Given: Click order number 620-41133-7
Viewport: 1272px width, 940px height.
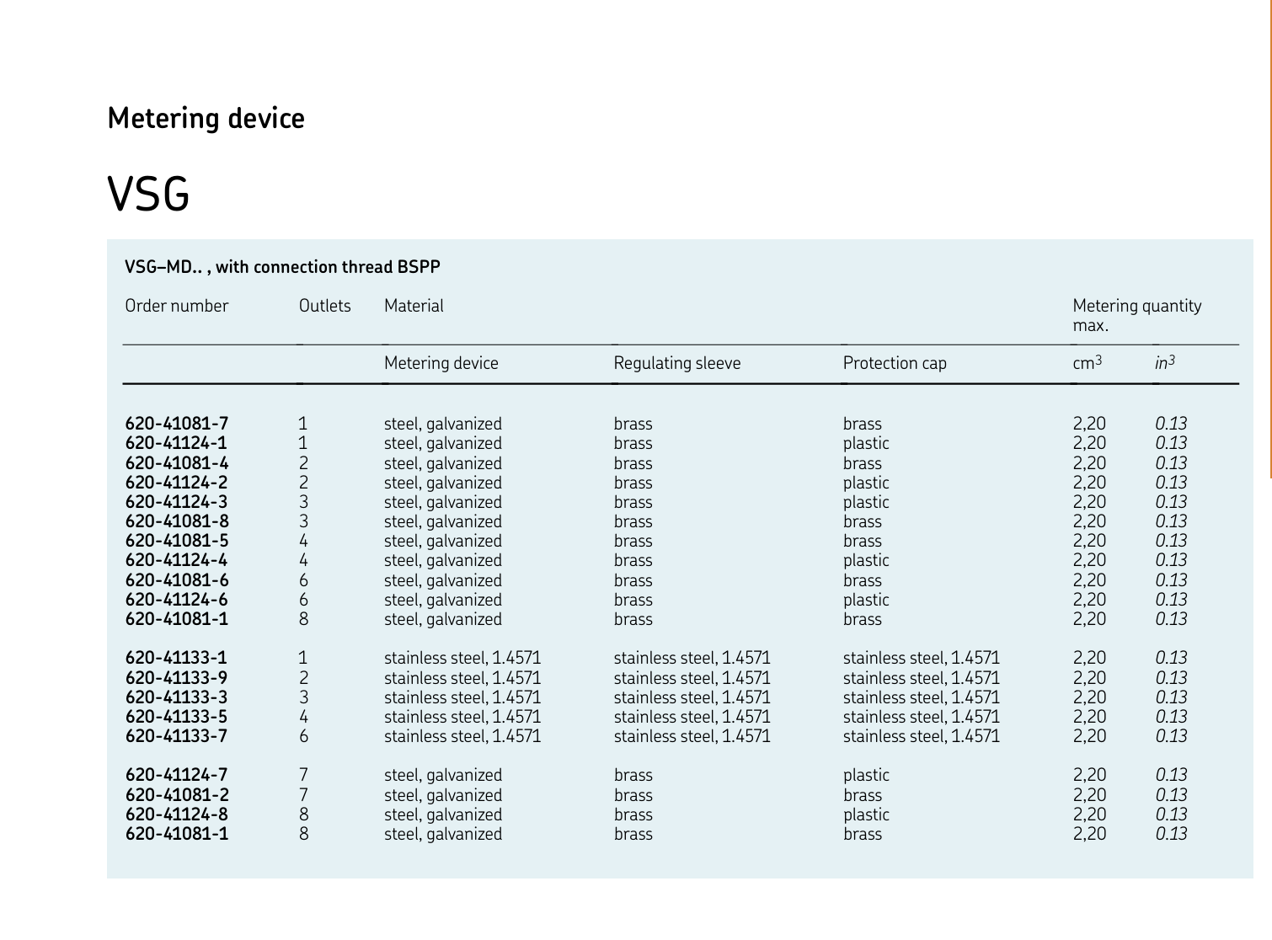Looking at the screenshot, I should pyautogui.click(x=176, y=736).
